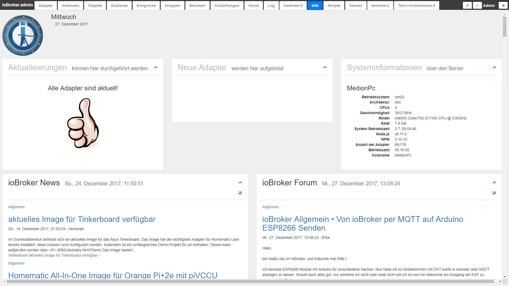Click Geschwindigkeit value 3912 MHz
This screenshot has height=286, width=509.
(x=403, y=113)
